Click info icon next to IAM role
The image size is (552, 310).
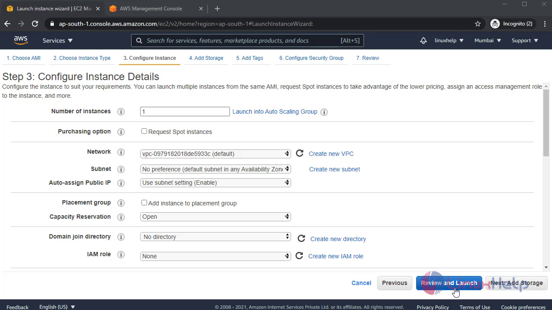click(x=121, y=254)
